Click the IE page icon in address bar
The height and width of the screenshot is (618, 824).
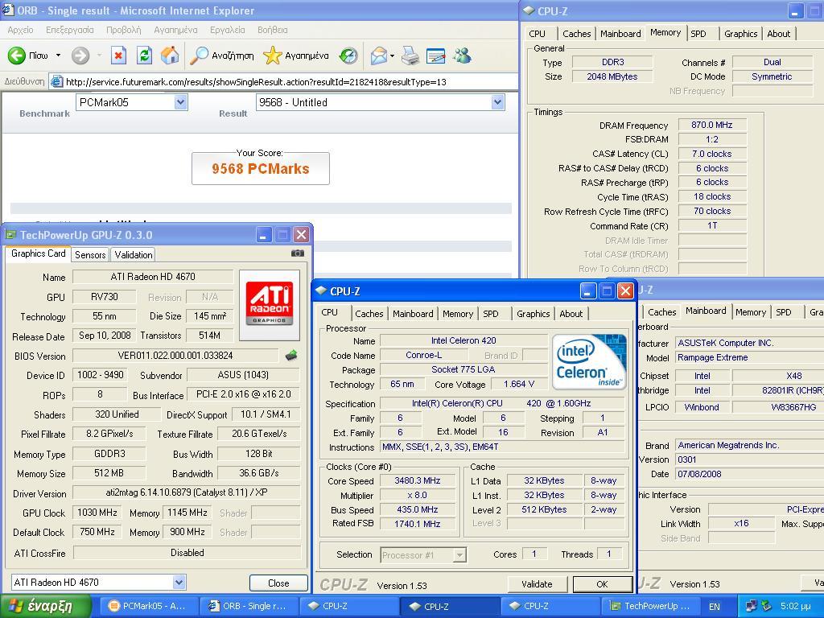click(57, 81)
